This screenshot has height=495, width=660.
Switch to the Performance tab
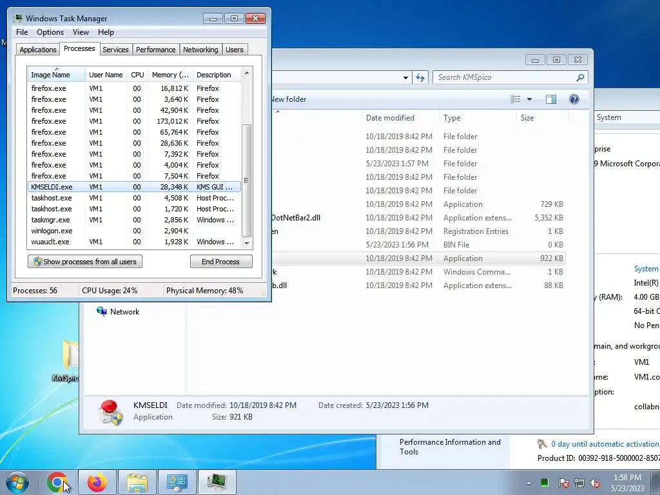coord(155,50)
